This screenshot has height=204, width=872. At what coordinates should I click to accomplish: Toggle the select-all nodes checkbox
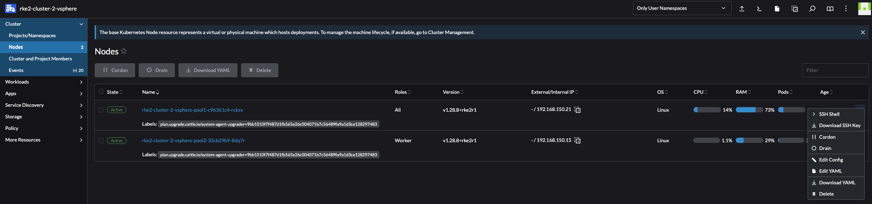[x=101, y=91]
